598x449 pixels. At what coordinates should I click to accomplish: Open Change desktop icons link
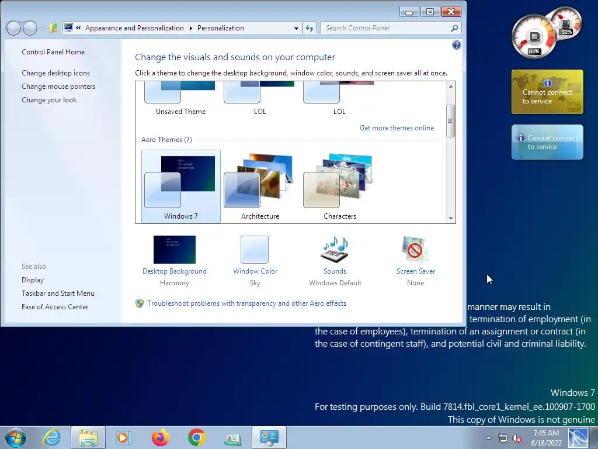(x=55, y=73)
